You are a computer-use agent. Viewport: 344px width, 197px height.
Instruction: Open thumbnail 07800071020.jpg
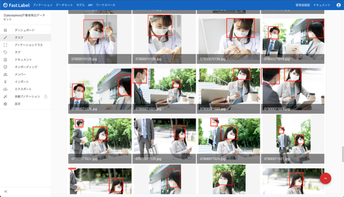[100, 89]
